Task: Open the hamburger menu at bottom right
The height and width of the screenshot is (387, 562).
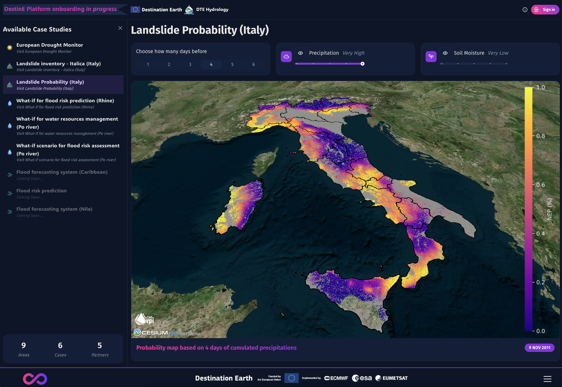Action: [x=548, y=378]
